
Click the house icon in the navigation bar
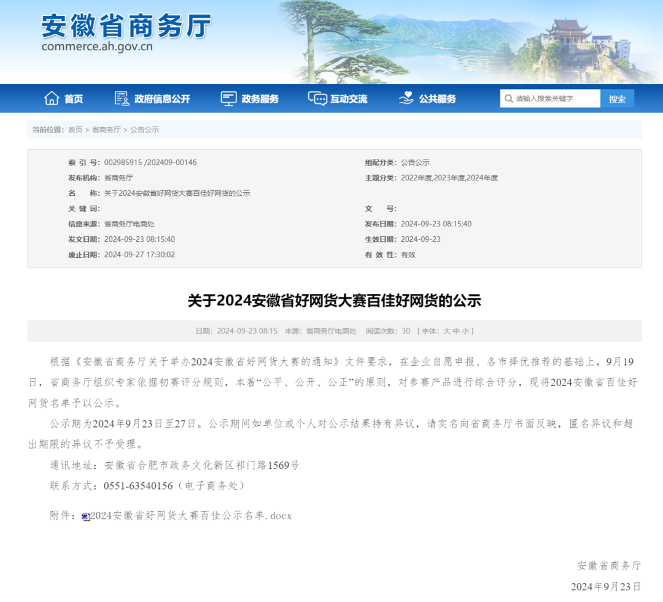(x=52, y=98)
